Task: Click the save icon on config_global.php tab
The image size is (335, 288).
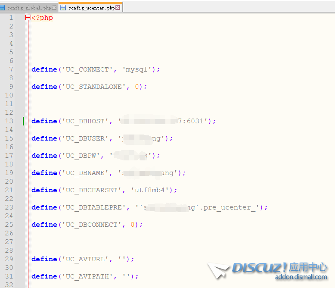Action: pos(2,8)
